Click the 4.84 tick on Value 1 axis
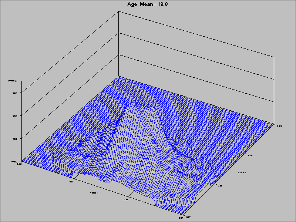The height and width of the screenshot is (222, 296). coord(71,182)
